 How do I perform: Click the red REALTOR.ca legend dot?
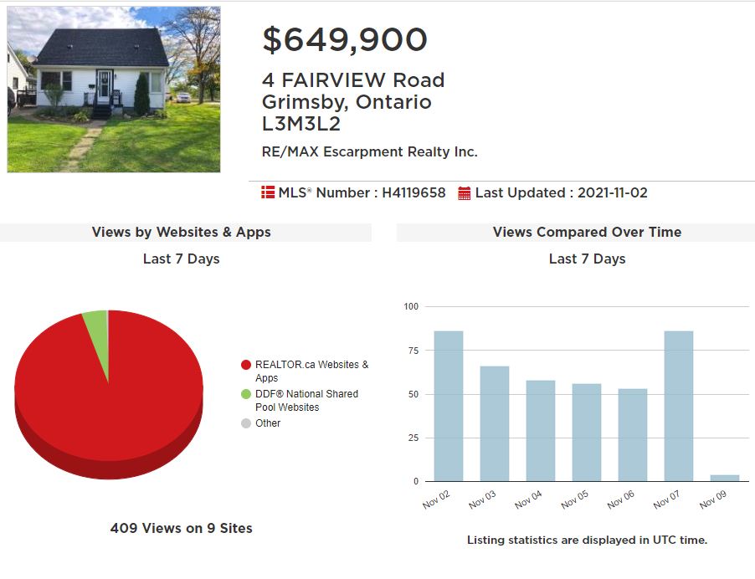point(246,365)
